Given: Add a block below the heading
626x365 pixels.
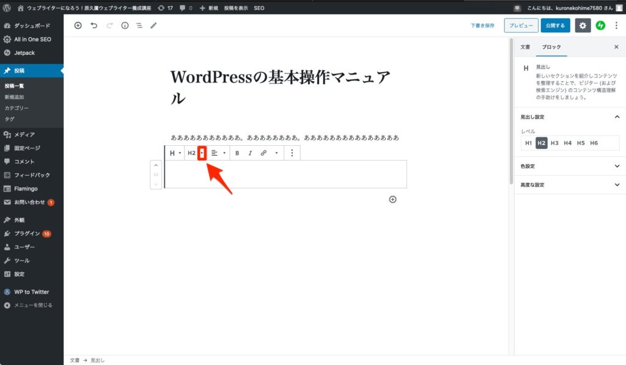Looking at the screenshot, I should tap(393, 199).
